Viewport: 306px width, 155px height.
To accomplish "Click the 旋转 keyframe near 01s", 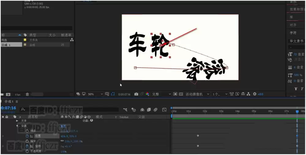I will [x=198, y=146].
